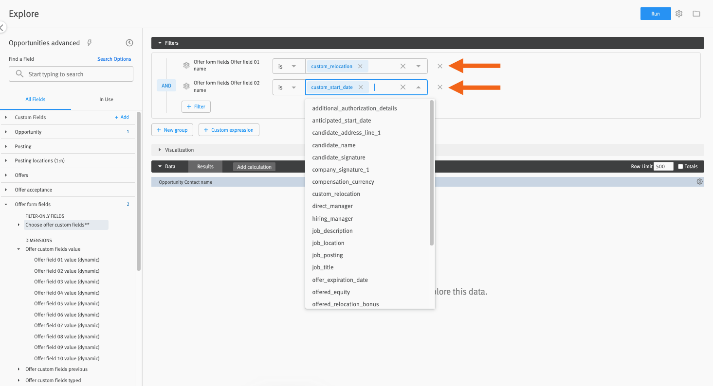Collapse the Data section

point(160,166)
